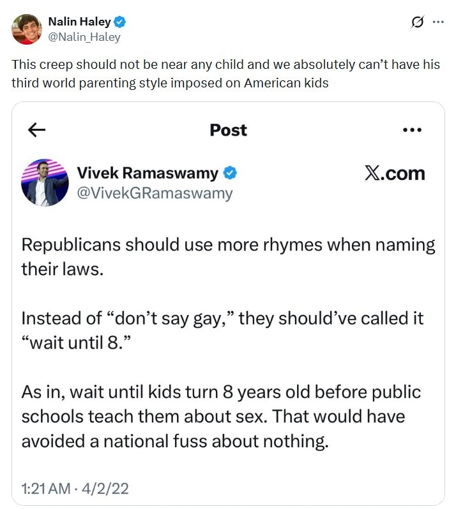Select the "Republicans should use more rhymes" paragraph

click(x=227, y=256)
